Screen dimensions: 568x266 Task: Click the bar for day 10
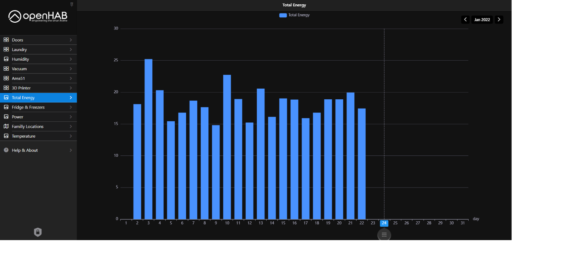(x=227, y=147)
